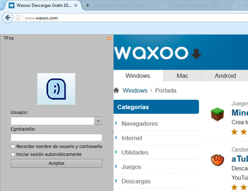Click the sidebar splitter grip
Image resolution: width=248 pixels, height=191 pixels.
point(113,132)
